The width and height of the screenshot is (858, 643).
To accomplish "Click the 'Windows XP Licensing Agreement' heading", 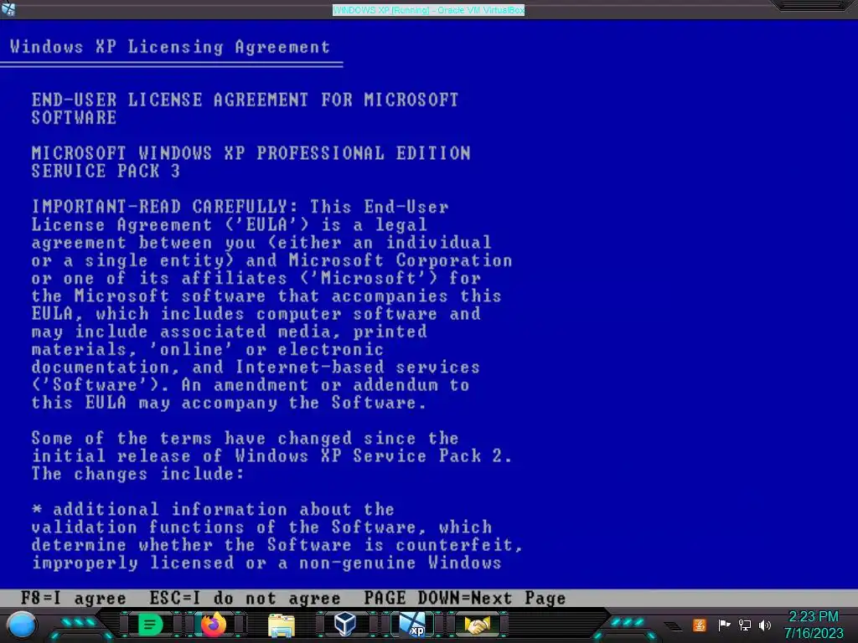I will 169,47.
